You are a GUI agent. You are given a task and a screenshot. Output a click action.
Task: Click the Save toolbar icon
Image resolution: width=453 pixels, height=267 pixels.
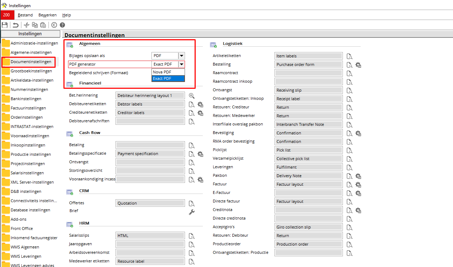pos(5,25)
